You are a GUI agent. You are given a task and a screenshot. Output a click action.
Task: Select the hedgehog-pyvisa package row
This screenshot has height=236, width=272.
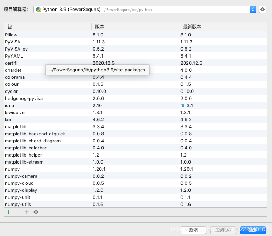point(135,99)
